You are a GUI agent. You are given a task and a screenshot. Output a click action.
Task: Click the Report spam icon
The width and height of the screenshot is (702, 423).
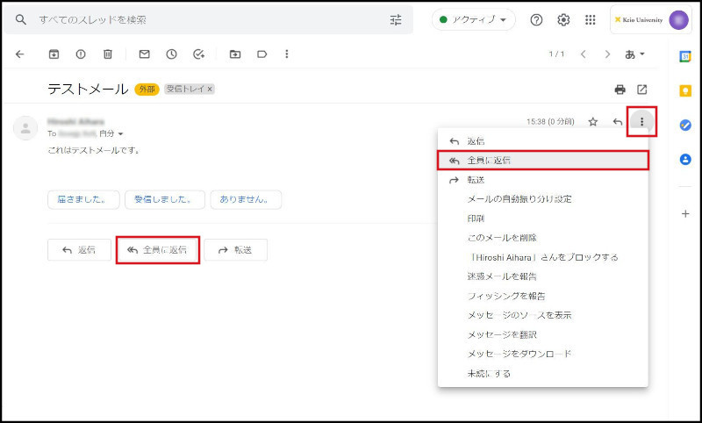[x=81, y=54]
